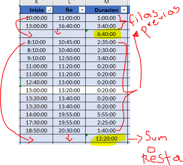Click the Inicio header cell
The width and height of the screenshot is (183, 165).
point(37,10)
